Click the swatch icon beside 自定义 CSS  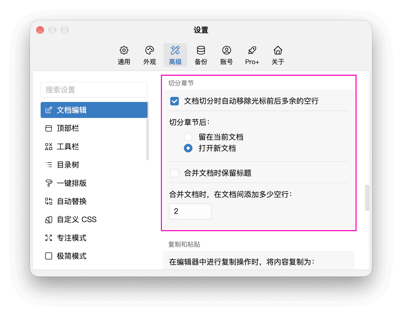(49, 220)
